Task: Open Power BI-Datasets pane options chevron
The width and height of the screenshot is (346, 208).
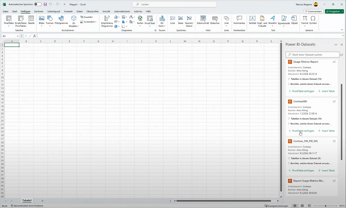Action: tap(336, 44)
